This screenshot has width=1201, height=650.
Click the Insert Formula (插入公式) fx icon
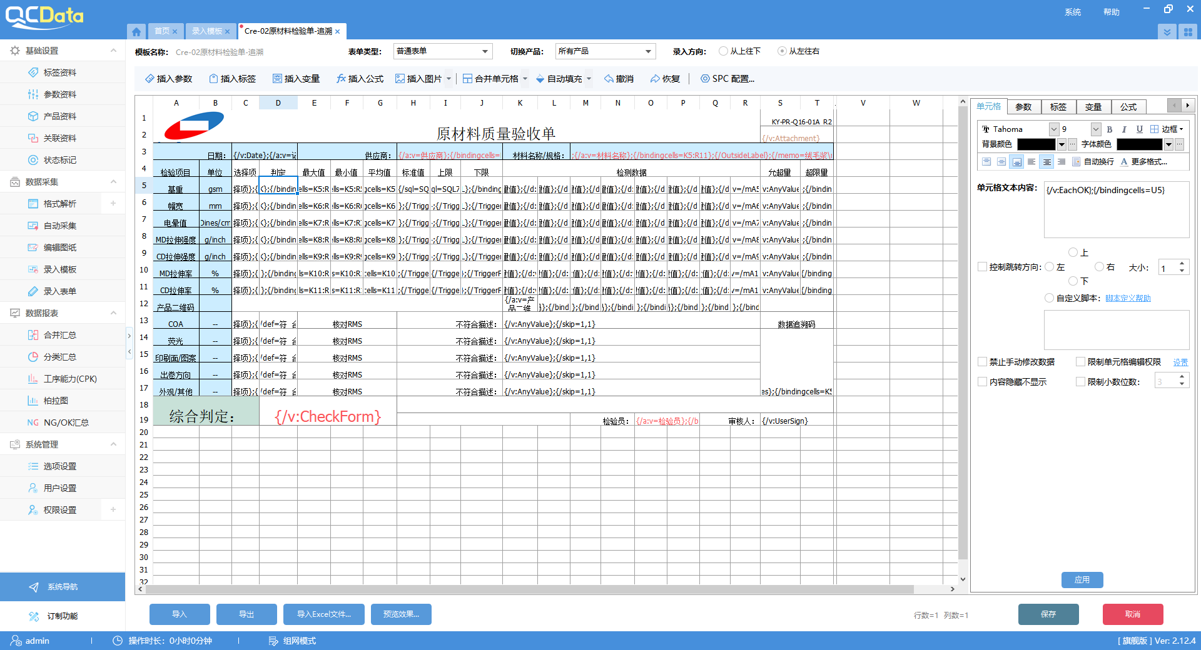(341, 79)
